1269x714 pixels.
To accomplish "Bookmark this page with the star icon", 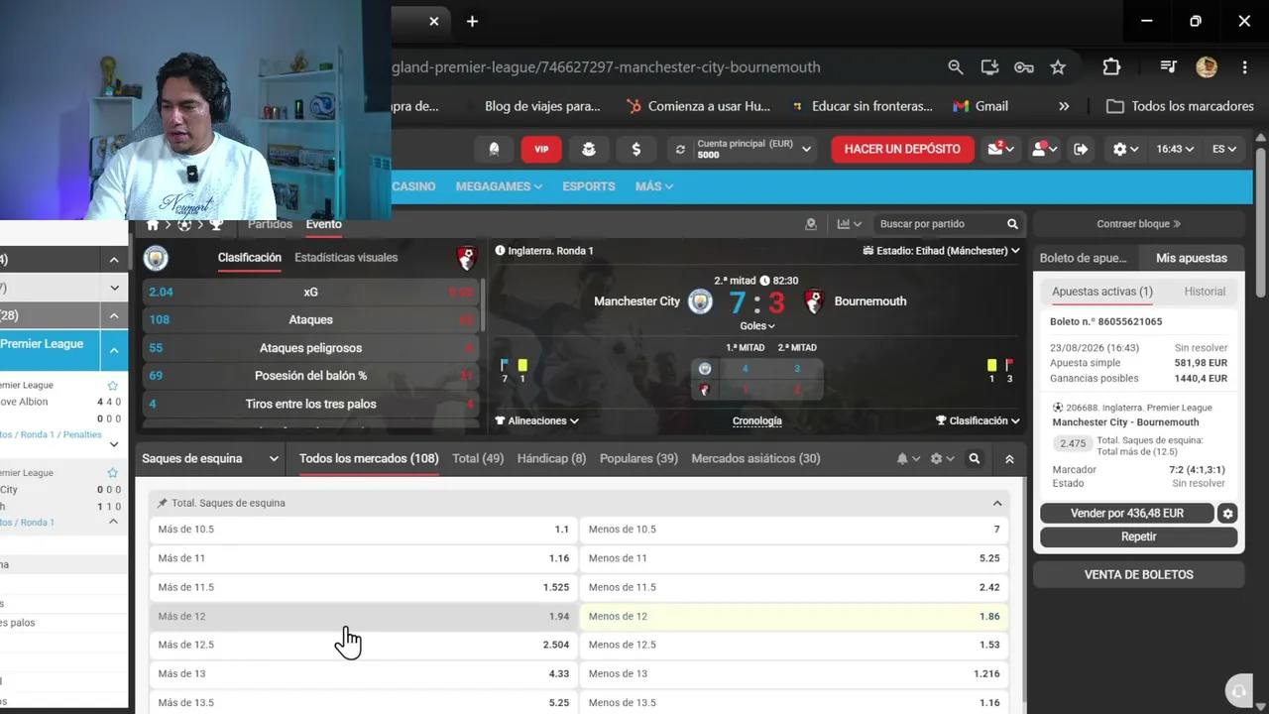I will 1058,67.
